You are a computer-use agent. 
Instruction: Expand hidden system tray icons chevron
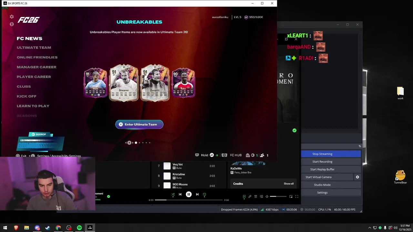[x=370, y=228]
